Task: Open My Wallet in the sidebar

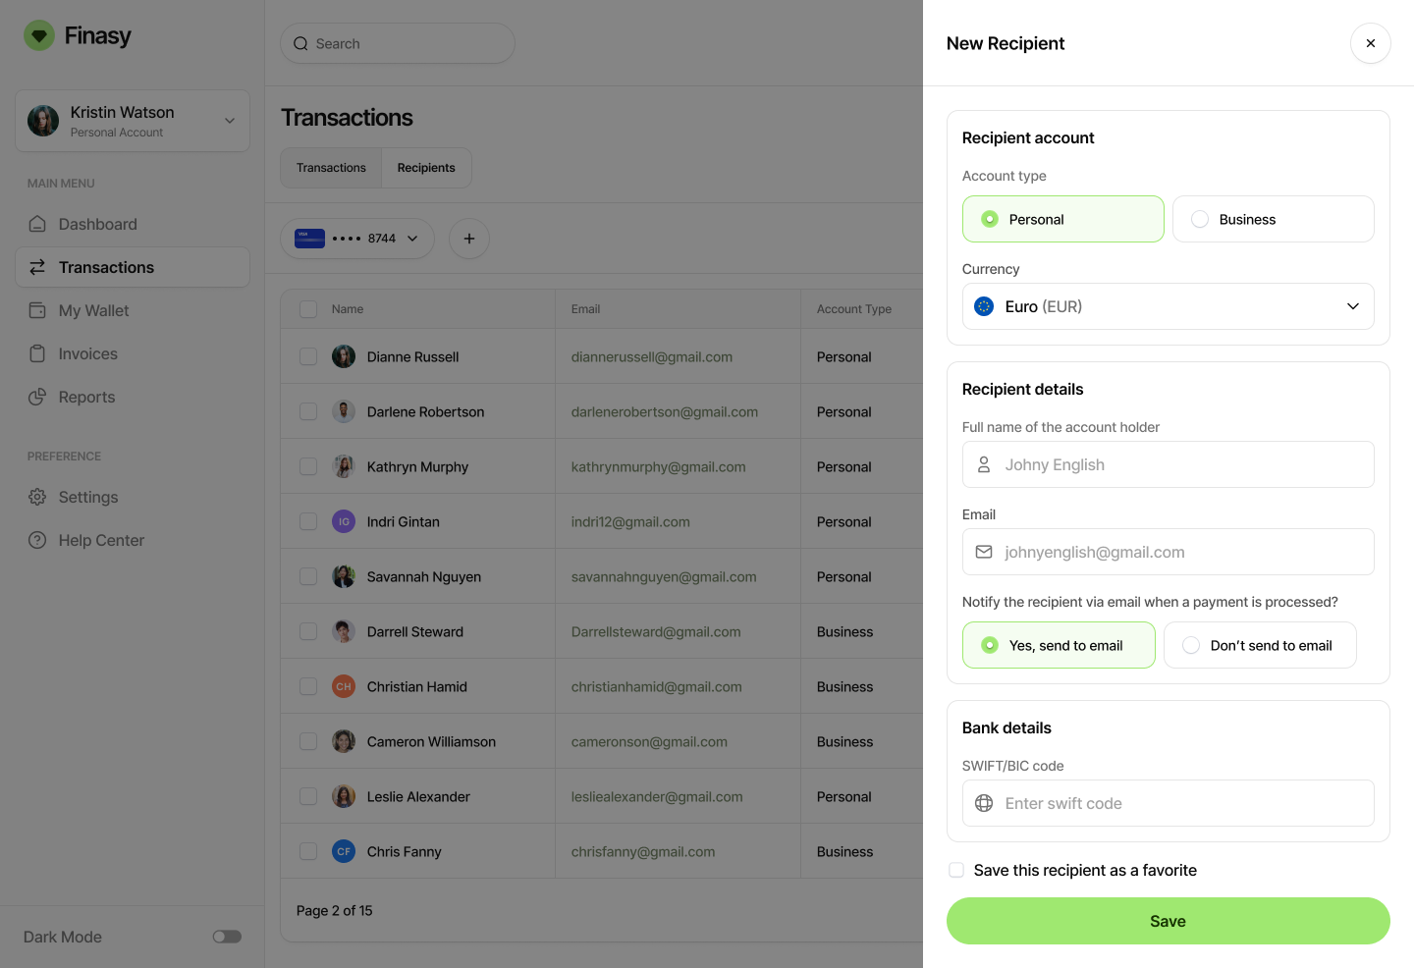Action: coord(133,310)
